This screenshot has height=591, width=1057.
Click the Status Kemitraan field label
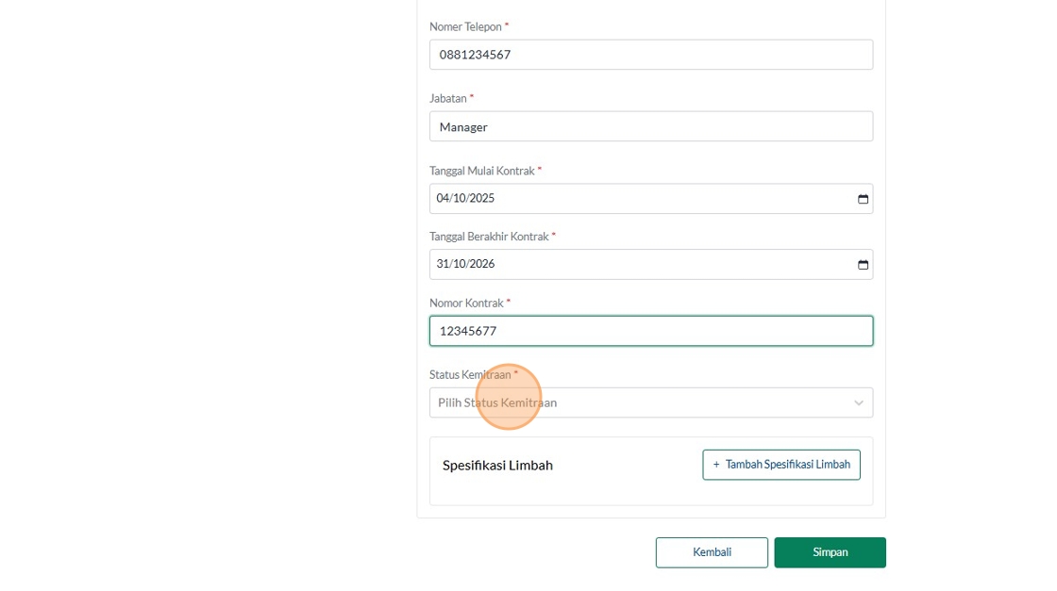tap(470, 375)
